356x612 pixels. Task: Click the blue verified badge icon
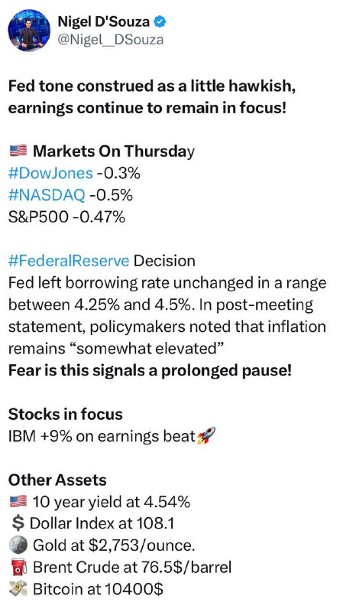(x=160, y=21)
